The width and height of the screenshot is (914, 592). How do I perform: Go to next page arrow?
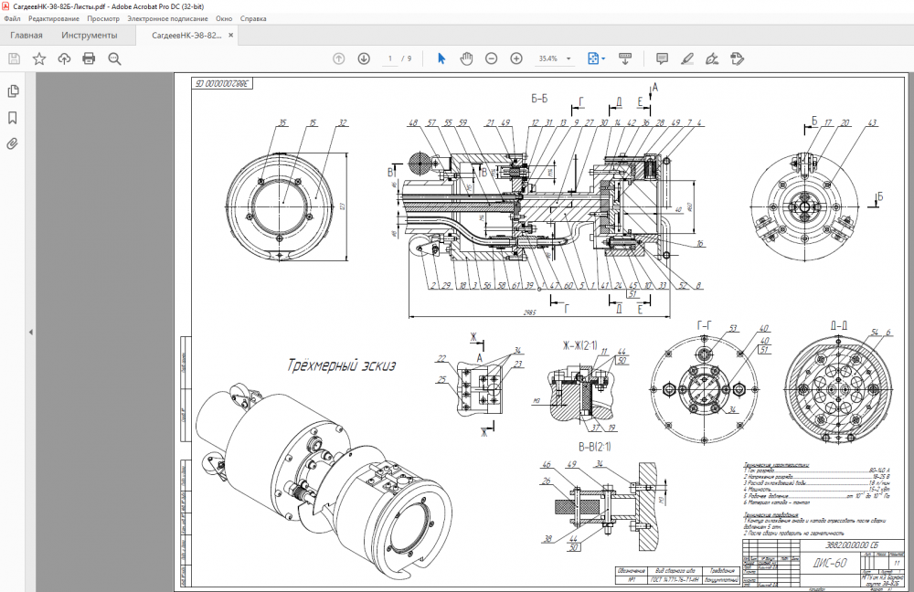[x=364, y=58]
